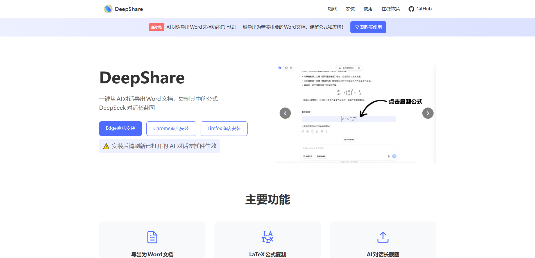
Task: Open the 功能 navigation item
Action: click(332, 9)
